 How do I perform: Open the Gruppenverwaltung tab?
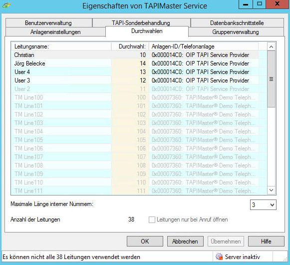(x=236, y=32)
